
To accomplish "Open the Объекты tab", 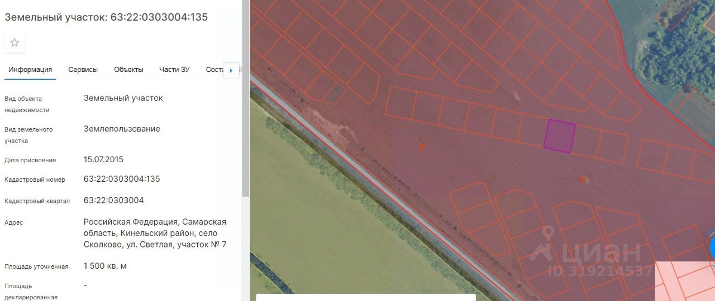I will click(x=128, y=70).
